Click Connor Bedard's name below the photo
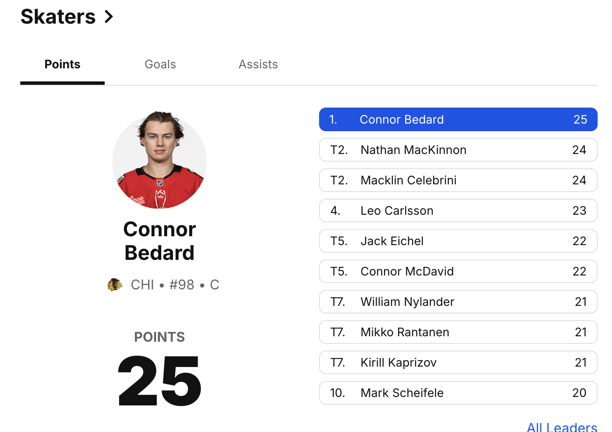This screenshot has height=432, width=612. (159, 241)
